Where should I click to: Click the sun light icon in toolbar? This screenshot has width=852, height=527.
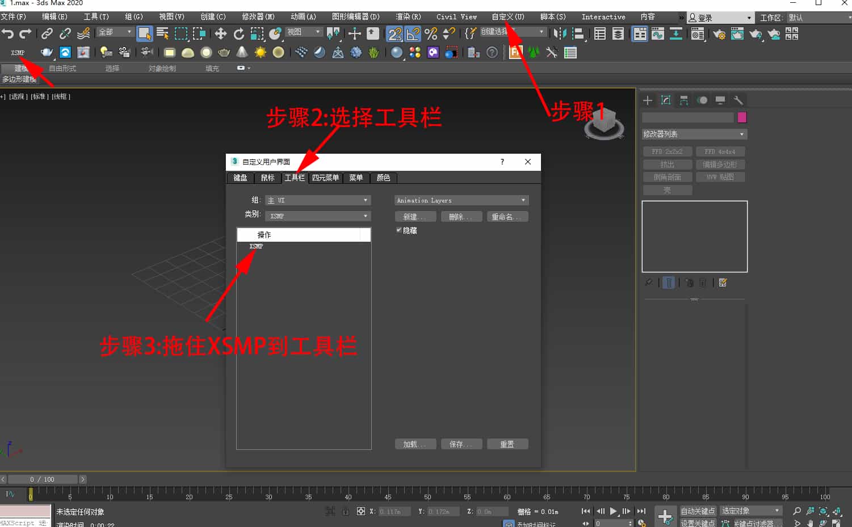261,53
